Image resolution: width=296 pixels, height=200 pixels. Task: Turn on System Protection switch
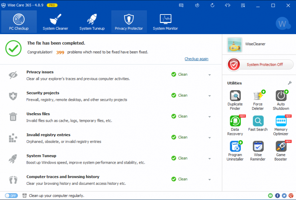coord(260,65)
